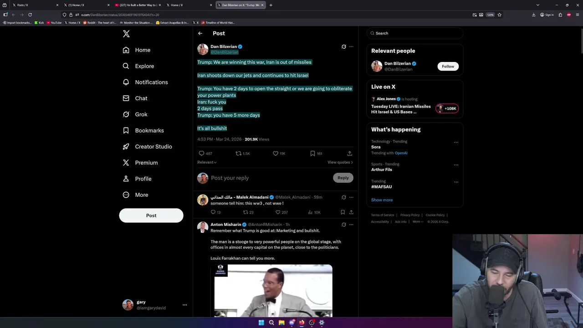
Task: Expand the Relevant replies sort dropdown
Action: (x=207, y=162)
